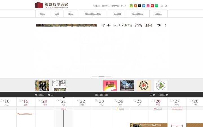
Task: Select date 7/21 TUE in calendar
Action: 63,102
